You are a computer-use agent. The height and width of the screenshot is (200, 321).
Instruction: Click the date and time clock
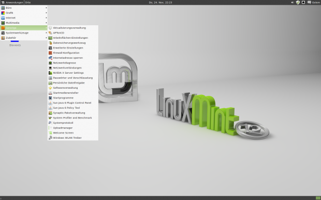pos(160,3)
